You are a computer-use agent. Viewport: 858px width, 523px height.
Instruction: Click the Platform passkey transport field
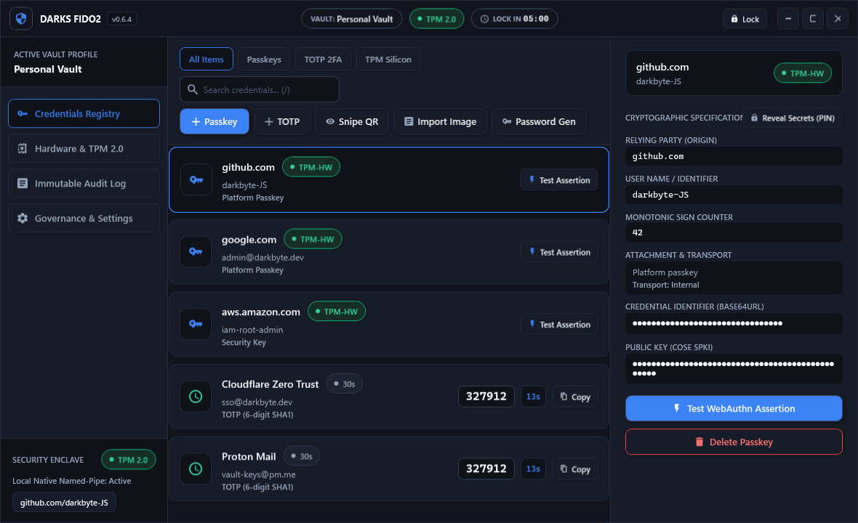tap(734, 277)
